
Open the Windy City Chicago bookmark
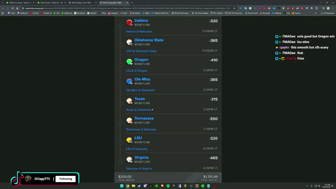pos(180,13)
